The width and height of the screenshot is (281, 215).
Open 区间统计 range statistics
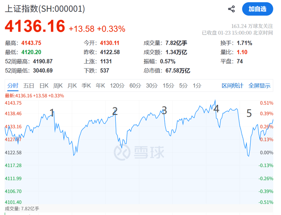click(x=233, y=85)
